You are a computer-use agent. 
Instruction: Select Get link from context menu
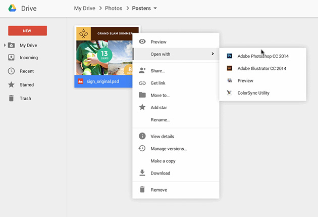[158, 83]
